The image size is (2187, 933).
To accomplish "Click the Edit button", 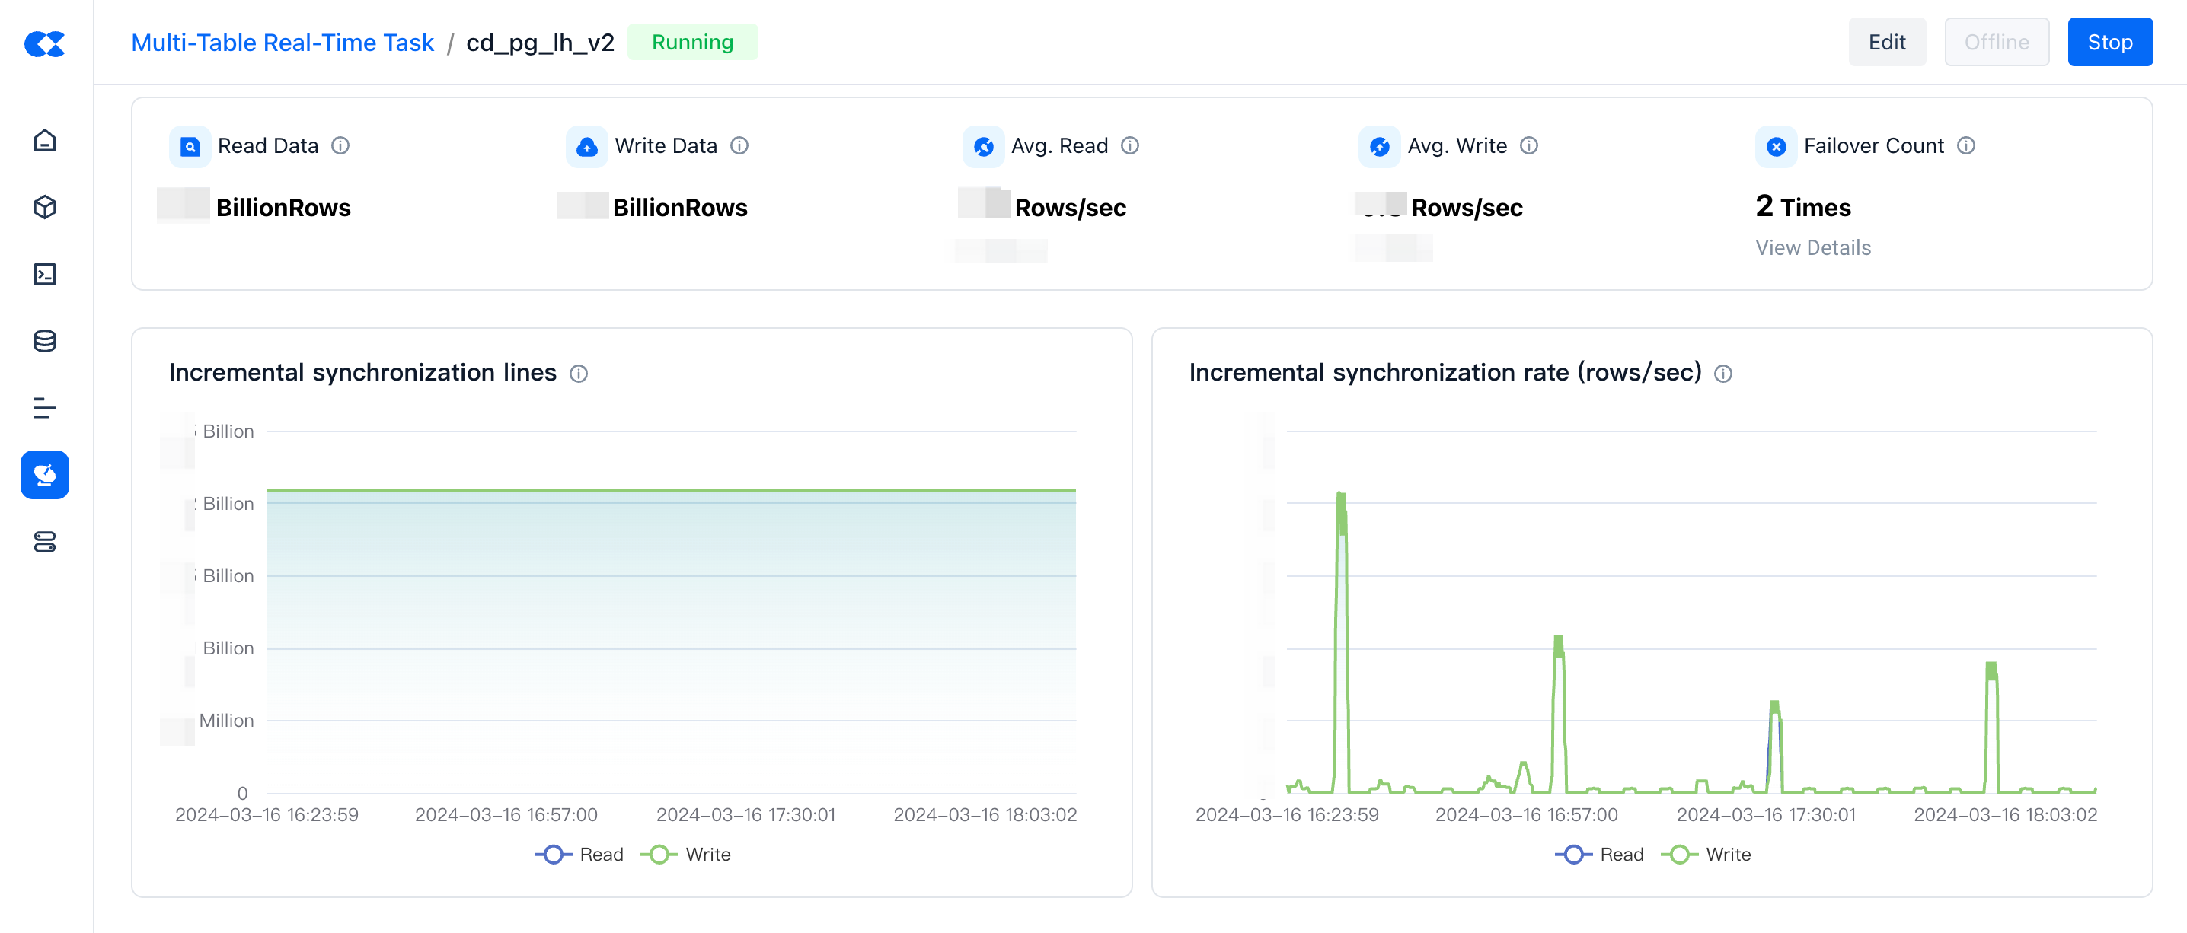I will [1886, 43].
